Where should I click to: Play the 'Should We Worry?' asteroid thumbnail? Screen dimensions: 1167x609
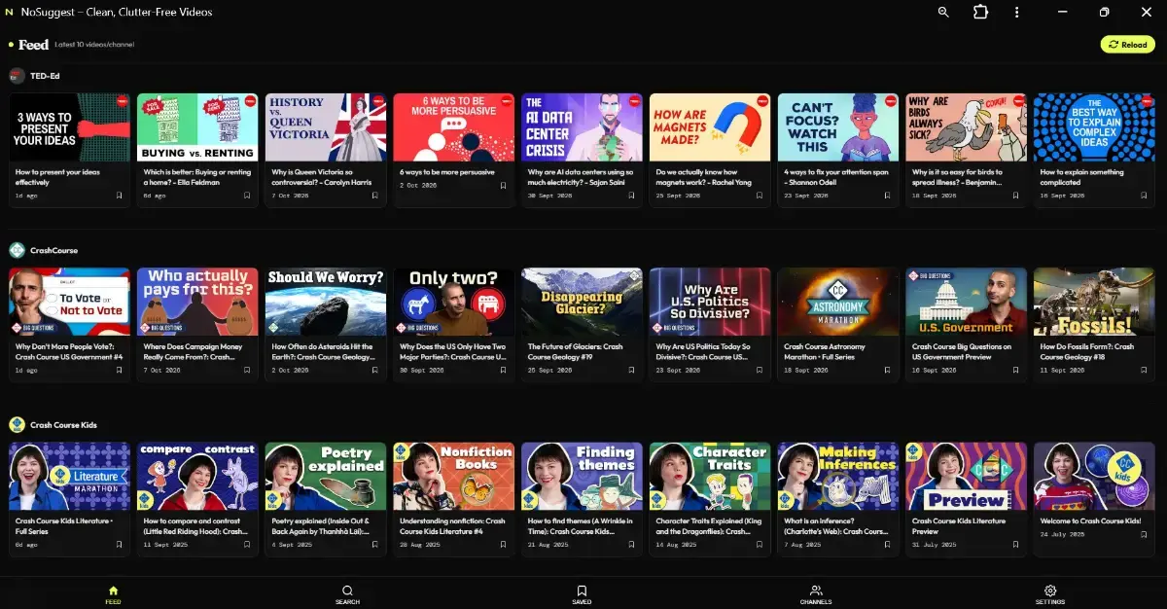326,302
